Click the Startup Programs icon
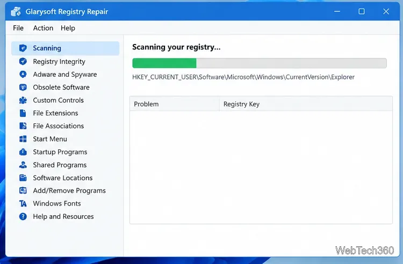Viewport: 403px width, 264px height. coord(23,152)
